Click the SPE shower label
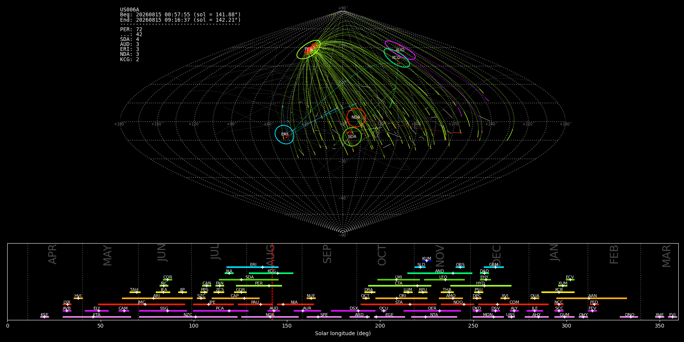Screen dimensions: 684x342 point(324,315)
